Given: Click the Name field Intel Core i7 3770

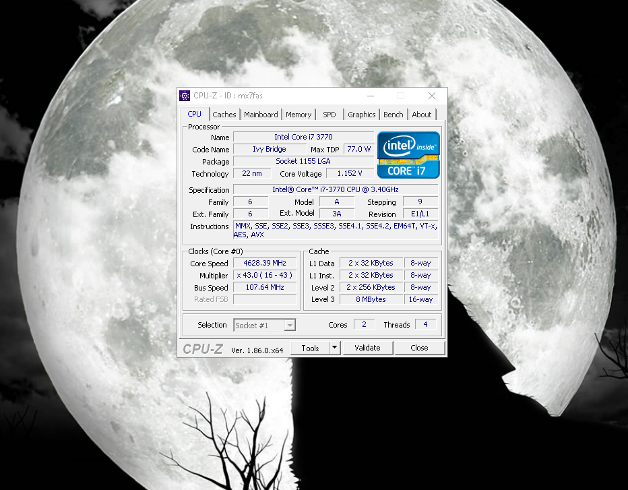Looking at the screenshot, I should pos(304,137).
